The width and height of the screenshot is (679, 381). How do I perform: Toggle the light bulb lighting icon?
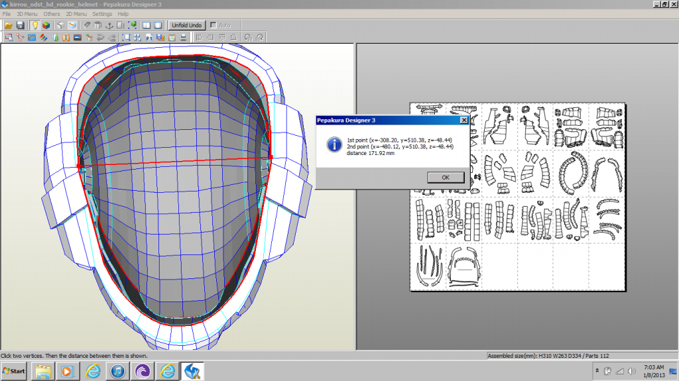[x=35, y=26]
